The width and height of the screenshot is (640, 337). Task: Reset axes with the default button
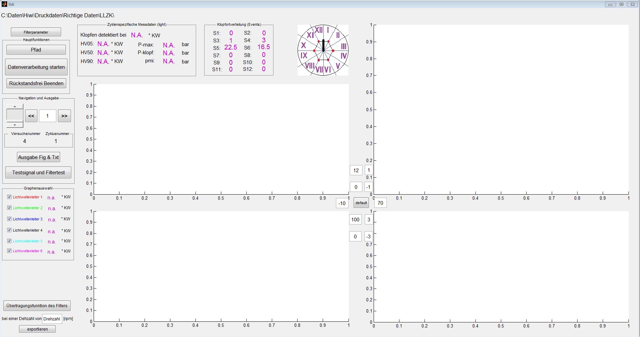[x=361, y=203]
